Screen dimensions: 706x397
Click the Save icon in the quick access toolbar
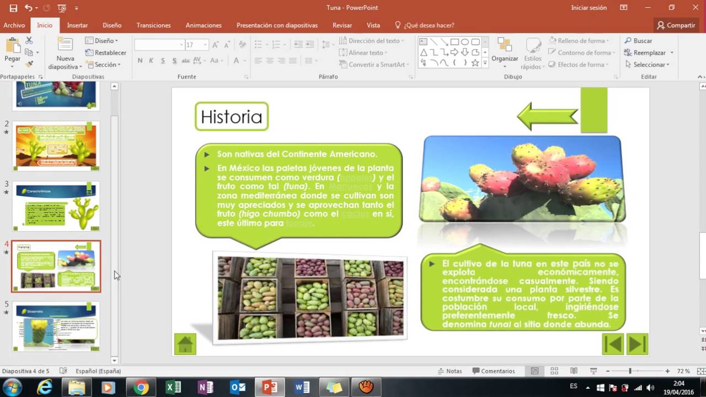click(x=13, y=8)
